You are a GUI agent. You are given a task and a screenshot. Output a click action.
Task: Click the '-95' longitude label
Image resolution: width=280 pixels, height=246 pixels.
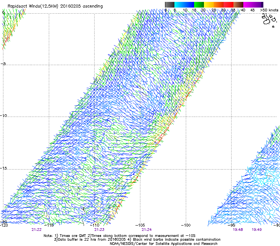[232, 225]
